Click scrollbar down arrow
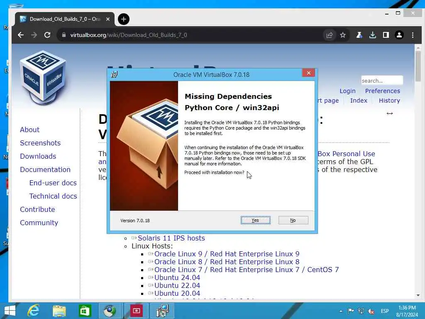The image size is (425, 319). 418,295
